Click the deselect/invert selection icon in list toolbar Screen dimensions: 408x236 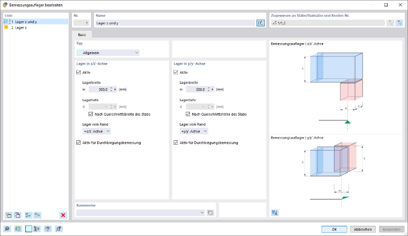click(x=38, y=215)
